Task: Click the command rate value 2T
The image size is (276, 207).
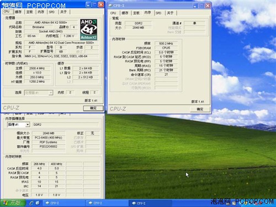Action: point(166,75)
